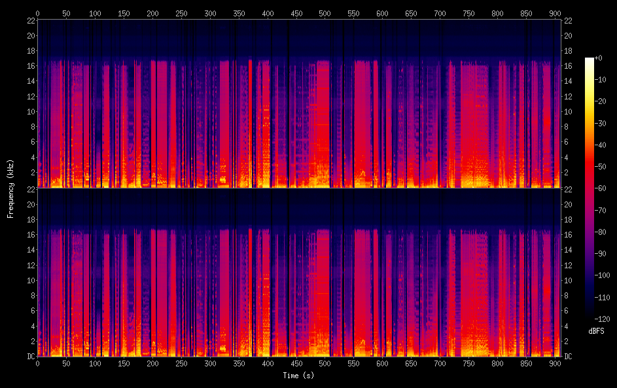
Task: Click the 'Frequency (kHz)' axis label
Action: pyautogui.click(x=10, y=188)
